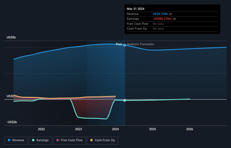Select the revenue data point at Mar 2024
Viewport: 231px width, 148px height.
(x=125, y=45)
